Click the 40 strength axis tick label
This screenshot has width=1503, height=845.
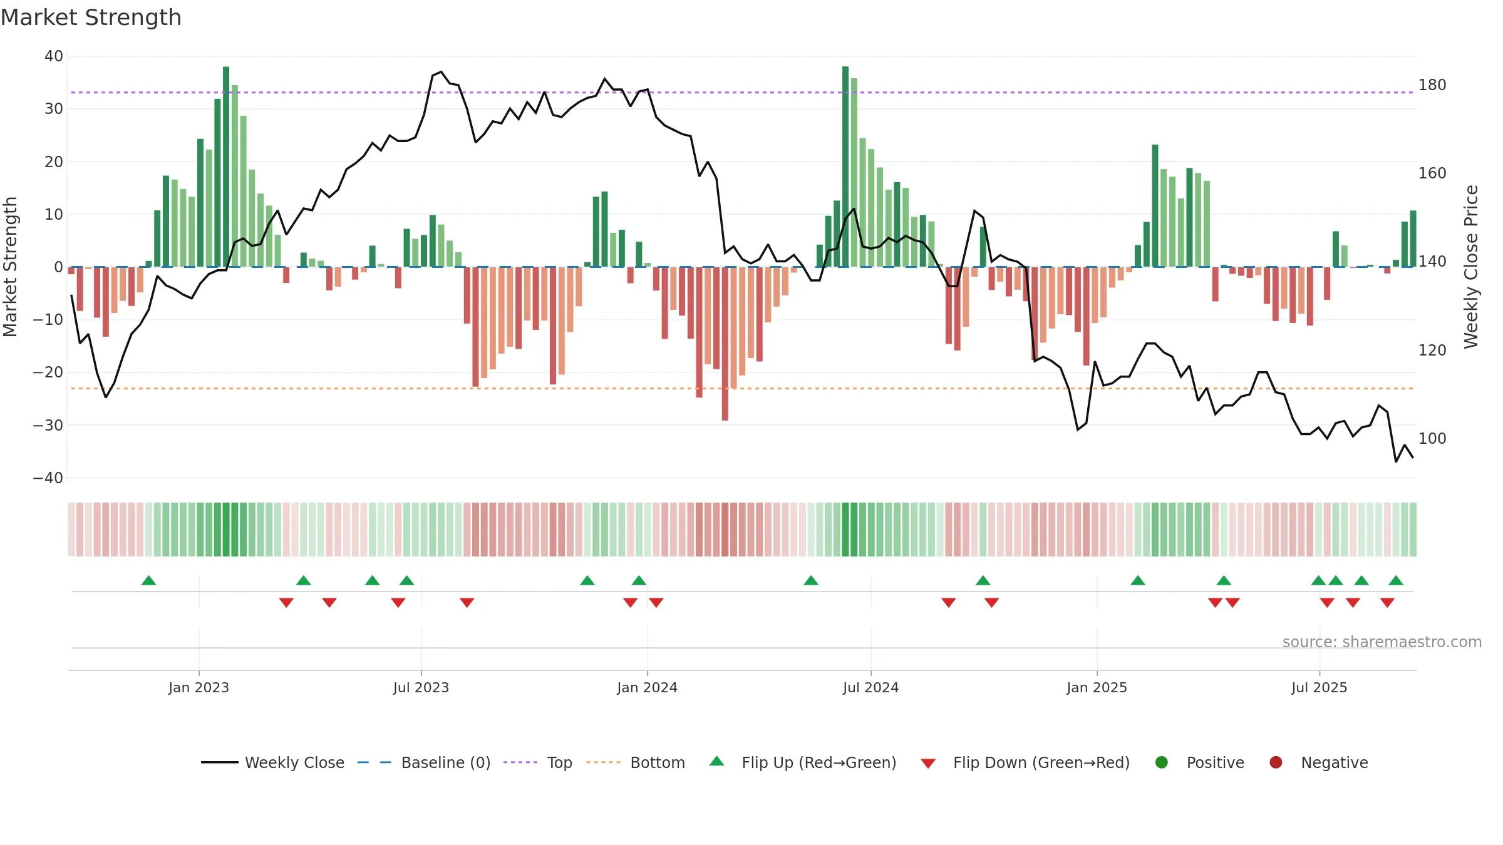(54, 56)
